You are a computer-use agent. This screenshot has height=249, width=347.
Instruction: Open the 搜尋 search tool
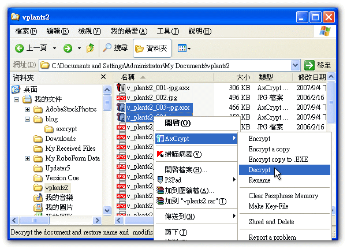tap(115, 48)
